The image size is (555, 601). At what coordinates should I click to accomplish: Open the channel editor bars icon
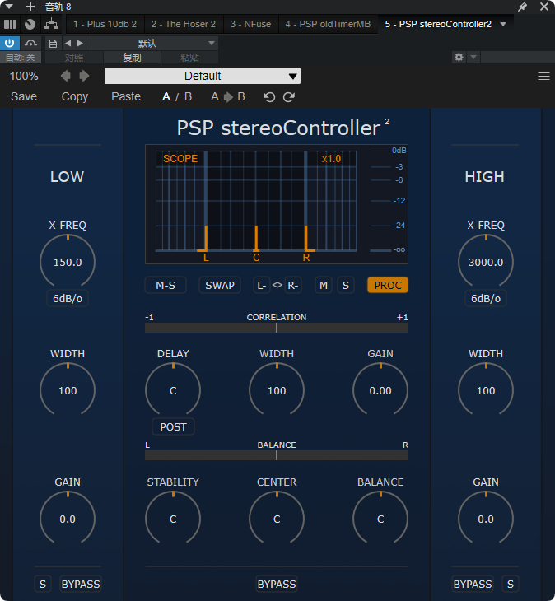tap(10, 24)
